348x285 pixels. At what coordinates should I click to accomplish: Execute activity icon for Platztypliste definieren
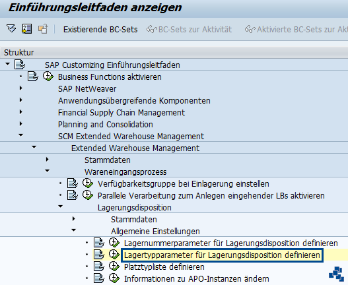click(x=114, y=267)
